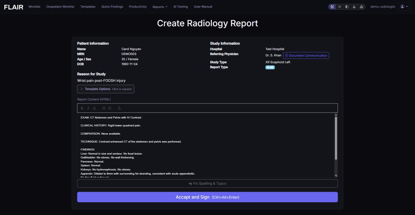Click the report editor scrollbar thumb
Viewport: 415px width, 215px height.
click(x=336, y=138)
